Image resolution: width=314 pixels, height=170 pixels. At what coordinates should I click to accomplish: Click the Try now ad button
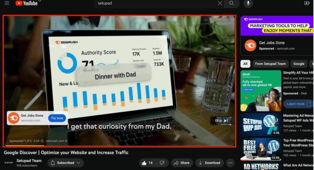57,118
